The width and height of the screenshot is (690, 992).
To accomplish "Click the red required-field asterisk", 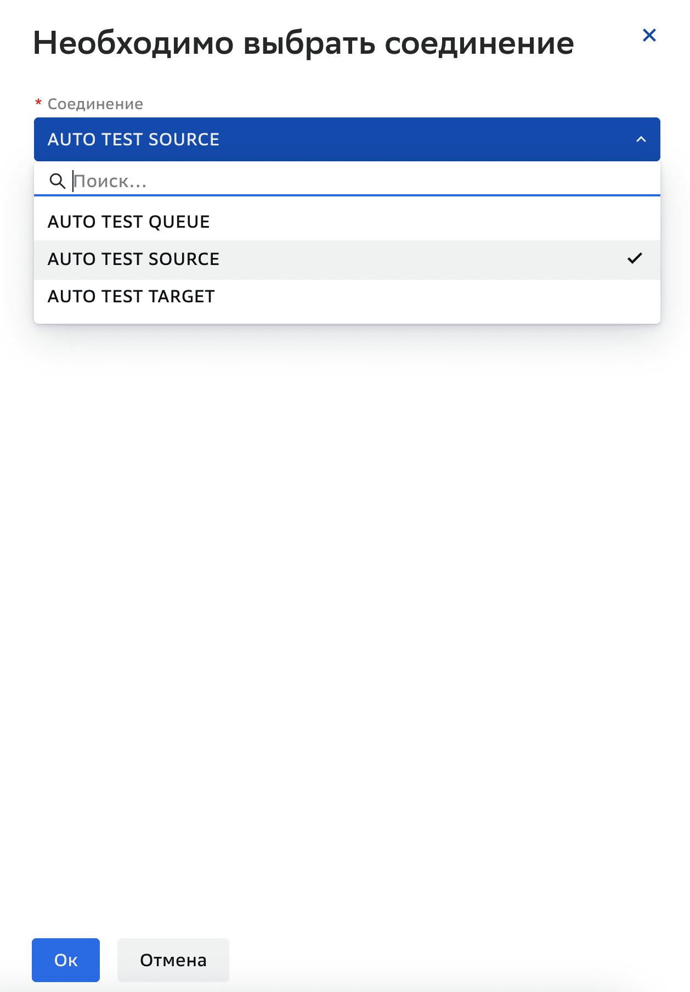I will coord(38,103).
